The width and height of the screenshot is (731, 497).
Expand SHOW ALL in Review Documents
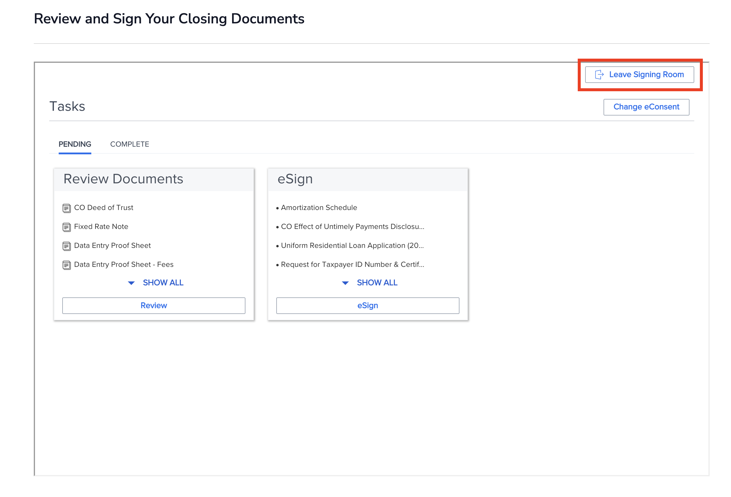(x=163, y=283)
